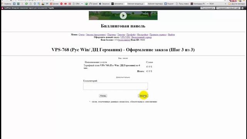247x139 pixels.
Task: Play the banner video at page top
Action: (x=123, y=15)
